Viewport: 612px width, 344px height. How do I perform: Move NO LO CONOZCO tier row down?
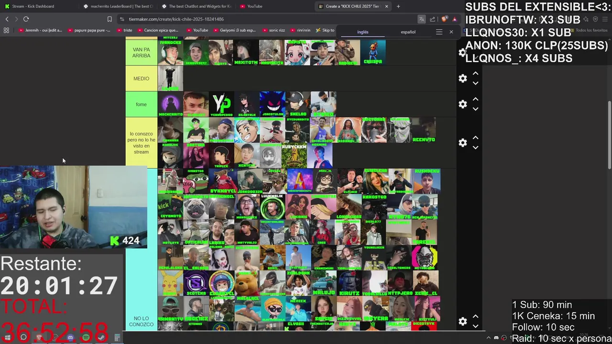click(x=475, y=326)
